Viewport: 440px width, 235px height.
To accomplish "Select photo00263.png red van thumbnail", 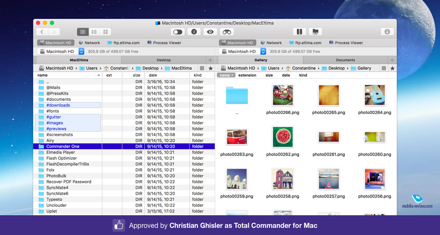I will 237,137.
